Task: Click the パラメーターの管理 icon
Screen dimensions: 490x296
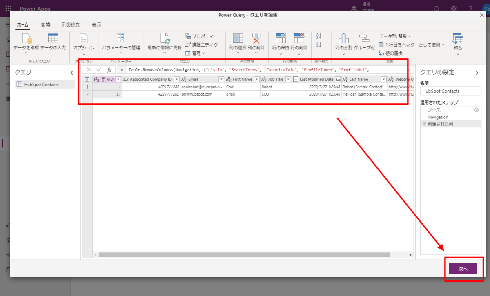Action: [121, 38]
